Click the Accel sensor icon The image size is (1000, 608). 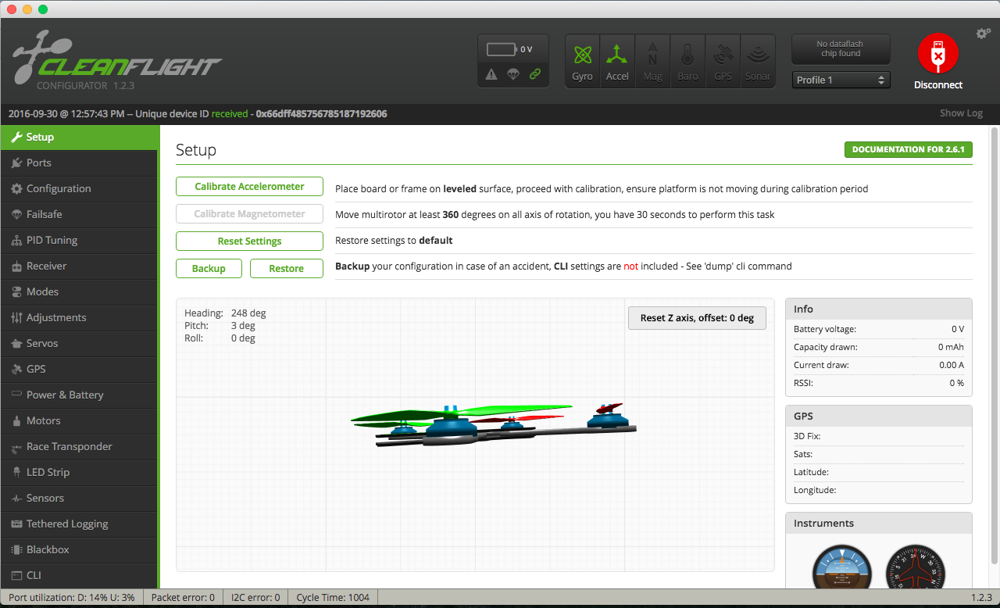[617, 60]
